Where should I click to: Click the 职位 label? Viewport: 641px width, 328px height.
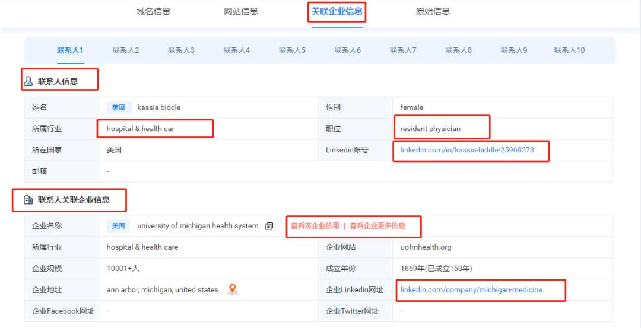[x=333, y=129]
